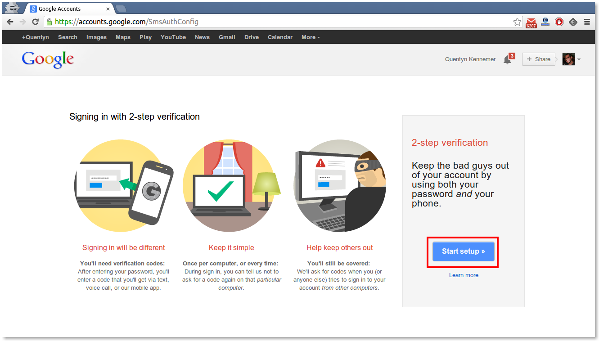This screenshot has height=341, width=599.
Task: Open a new tab with the tab button
Action: pos(121,8)
